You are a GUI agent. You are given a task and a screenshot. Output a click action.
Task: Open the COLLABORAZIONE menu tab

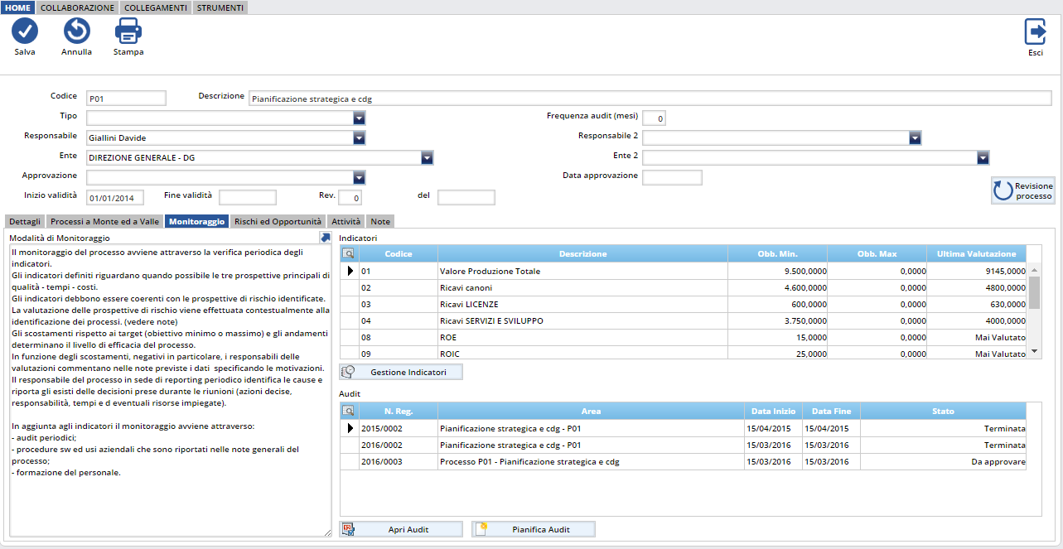point(78,7)
